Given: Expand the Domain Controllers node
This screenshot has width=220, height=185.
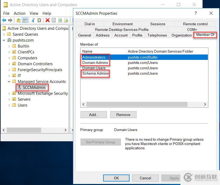Looking at the screenshot, I should (9, 64).
